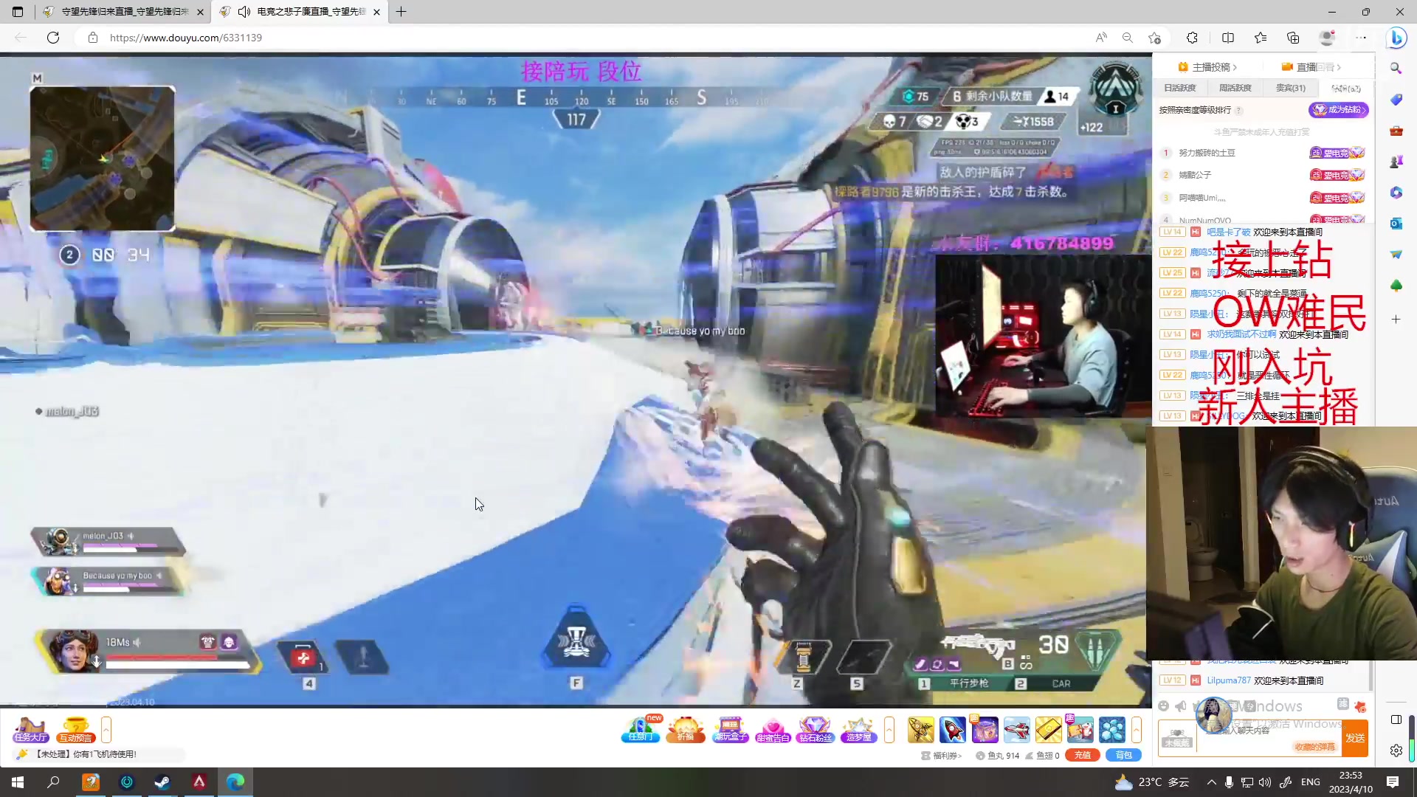Screen dimensions: 1417x797
Task: Open the 造梦屋 activity icon
Action: (858, 729)
